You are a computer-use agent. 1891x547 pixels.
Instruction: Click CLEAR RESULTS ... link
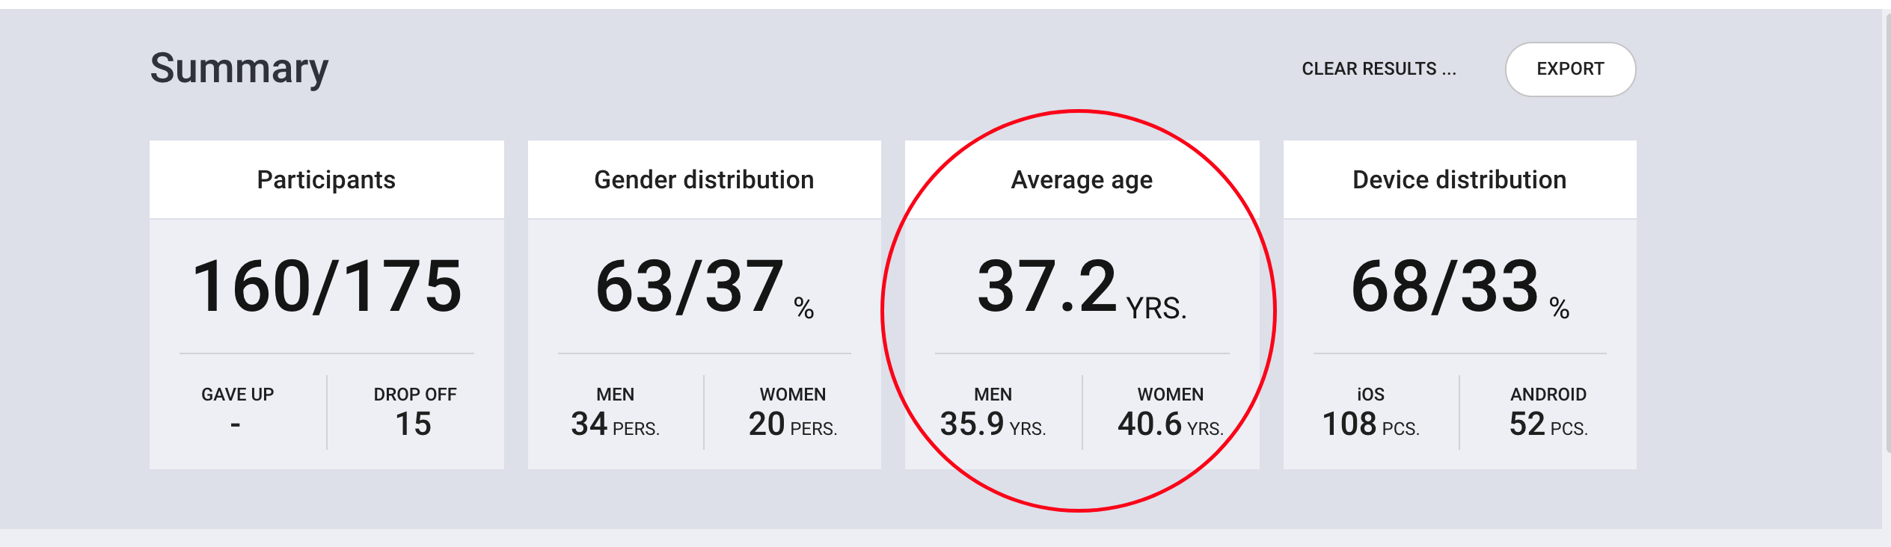click(x=1379, y=69)
